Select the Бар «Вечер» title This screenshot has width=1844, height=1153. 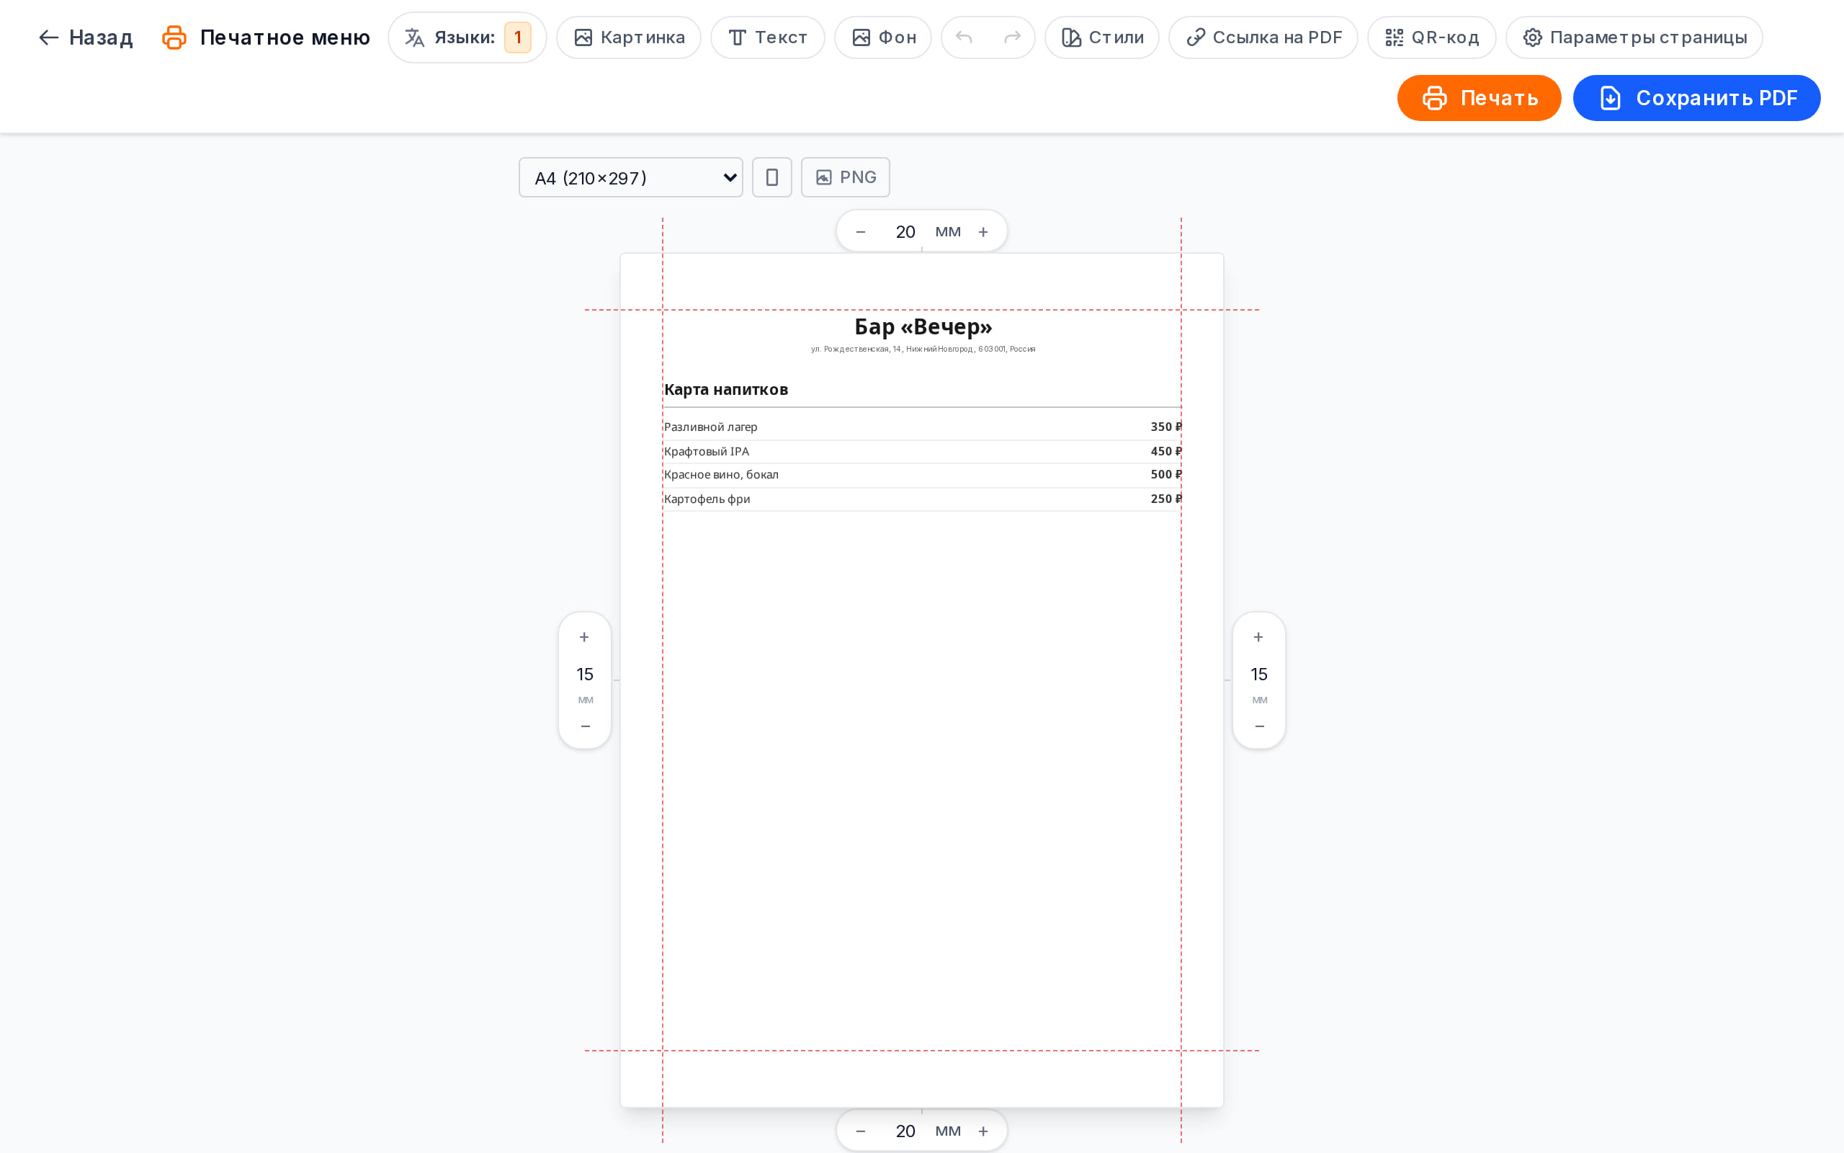pyautogui.click(x=923, y=327)
